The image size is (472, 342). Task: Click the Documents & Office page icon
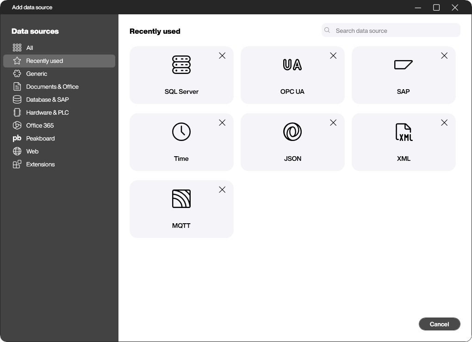tap(17, 86)
